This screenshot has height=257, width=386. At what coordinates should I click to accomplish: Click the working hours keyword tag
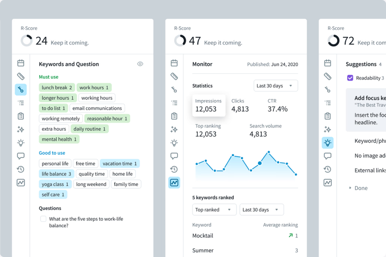point(97,98)
